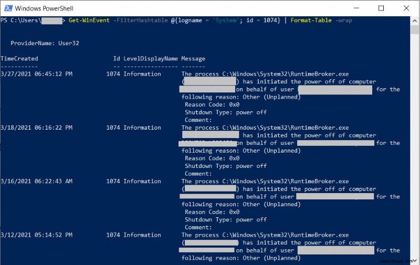This screenshot has height=265, width=420.
Task: Maximize the Windows PowerShell window
Action: point(381,8)
